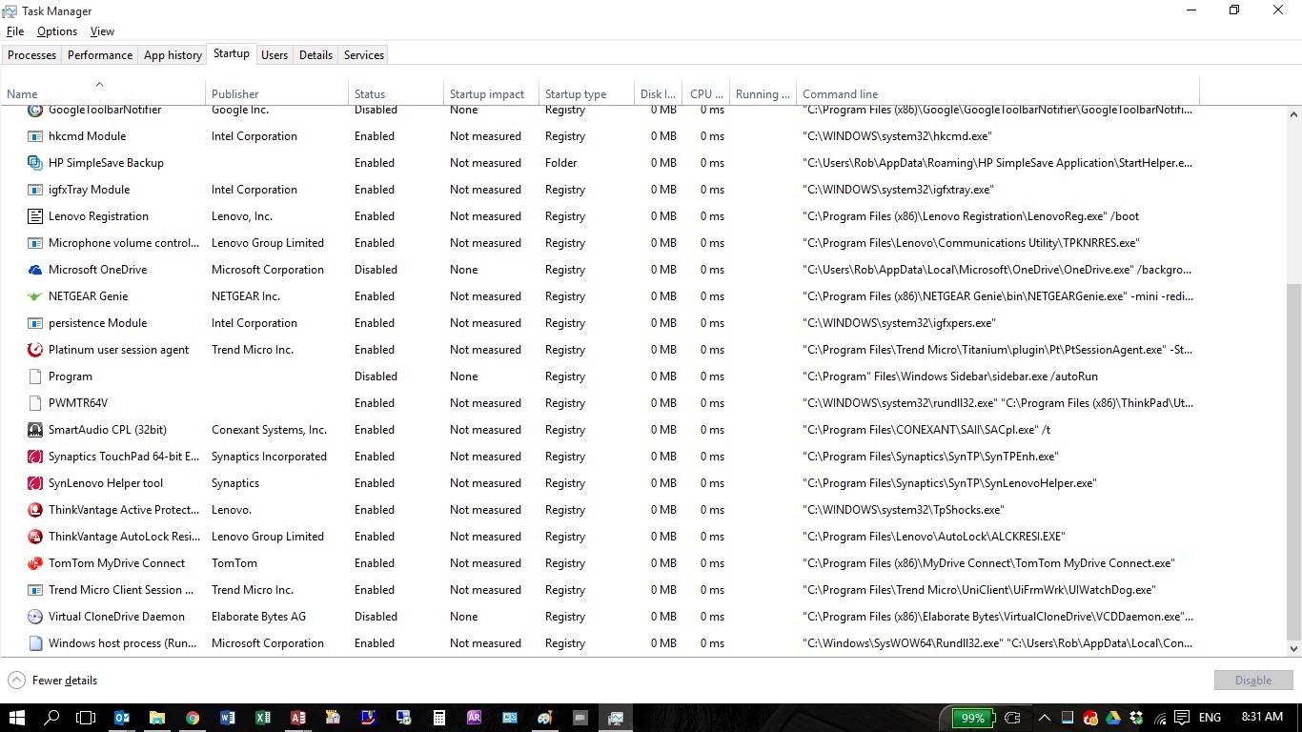Switch to the Performance tab
Image resolution: width=1302 pixels, height=732 pixels.
click(x=100, y=55)
